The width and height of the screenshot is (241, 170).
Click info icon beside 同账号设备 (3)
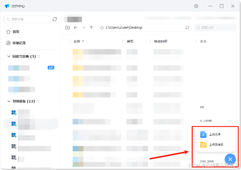(x=39, y=56)
